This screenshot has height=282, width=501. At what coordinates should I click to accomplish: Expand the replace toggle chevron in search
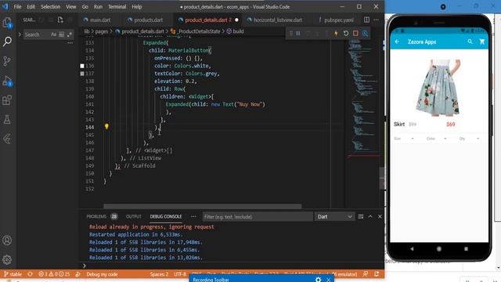click(x=20, y=34)
